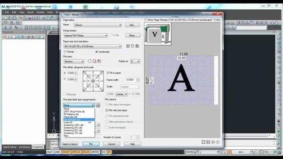Click the Save disk icon in nanoCAD toolbar
Image resolution: width=283 pixels, height=159 pixels.
pos(15,18)
